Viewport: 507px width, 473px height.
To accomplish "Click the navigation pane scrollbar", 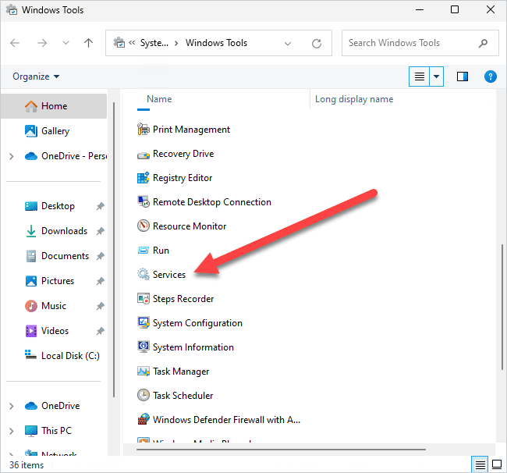I will [x=114, y=250].
